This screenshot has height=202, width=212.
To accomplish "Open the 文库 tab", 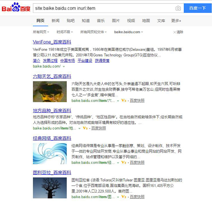I will pyautogui.click(x=161, y=21).
